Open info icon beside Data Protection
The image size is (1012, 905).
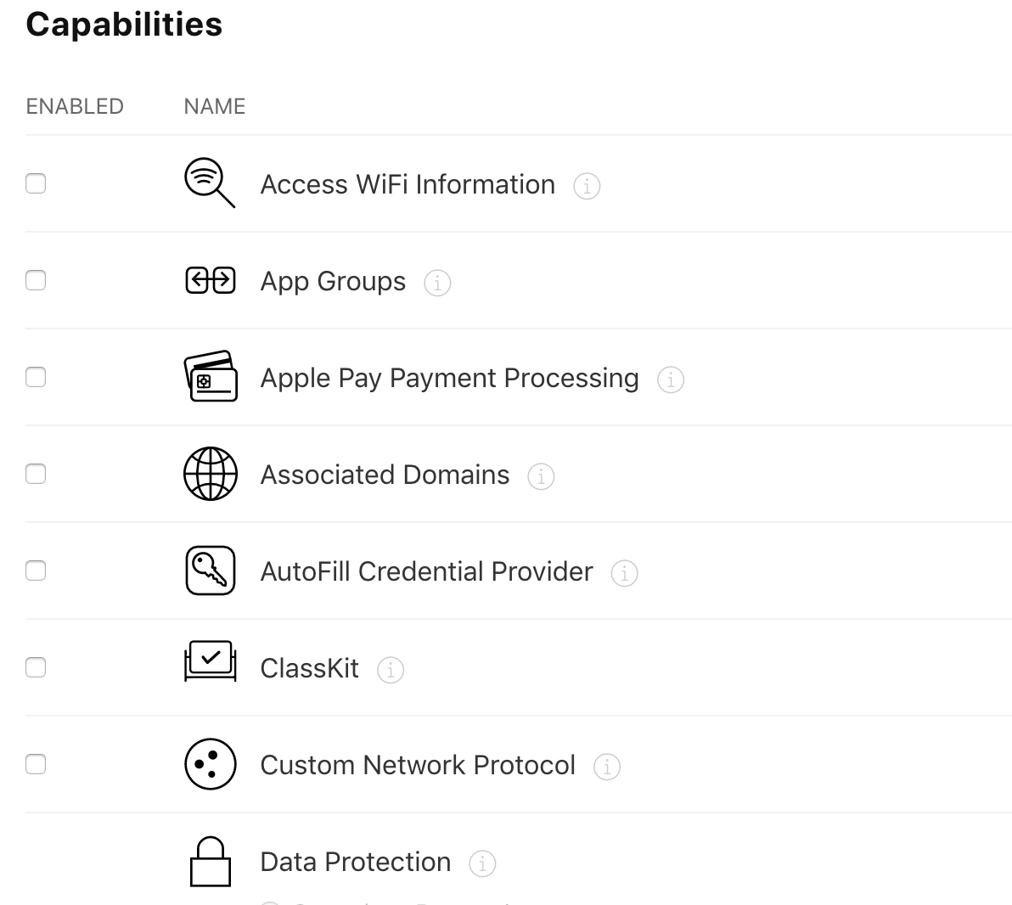point(482,863)
